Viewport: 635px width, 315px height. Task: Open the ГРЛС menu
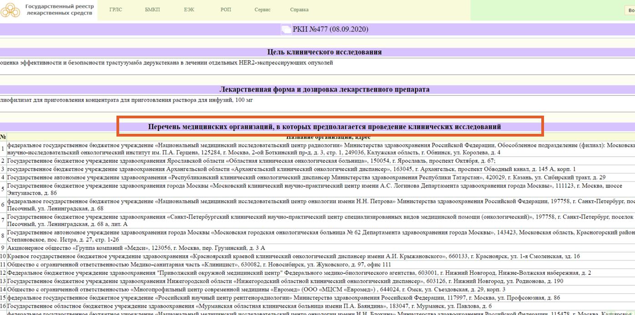click(x=116, y=9)
